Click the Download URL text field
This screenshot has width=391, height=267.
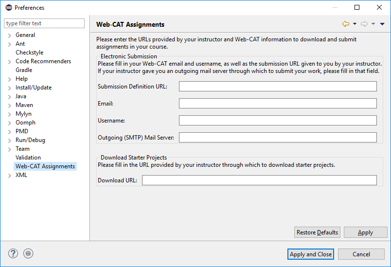pyautogui.click(x=259, y=180)
